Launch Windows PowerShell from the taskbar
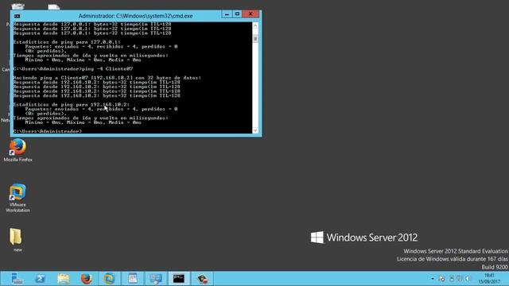Viewport: 509px width, 286px height. 41,279
